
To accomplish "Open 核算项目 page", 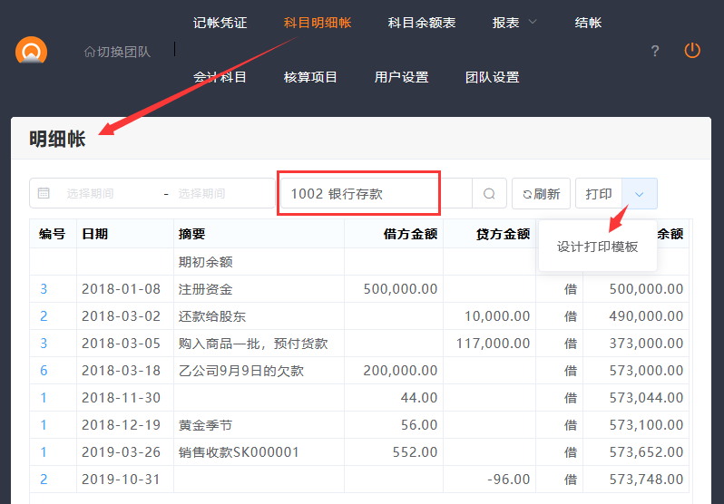I will [x=310, y=77].
